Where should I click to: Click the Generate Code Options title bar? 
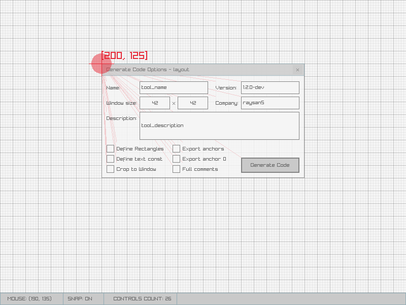tap(198, 70)
